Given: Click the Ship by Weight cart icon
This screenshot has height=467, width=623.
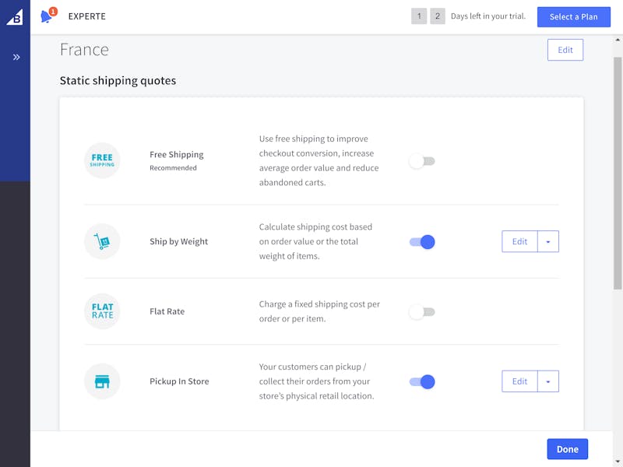Looking at the screenshot, I should pos(102,241).
